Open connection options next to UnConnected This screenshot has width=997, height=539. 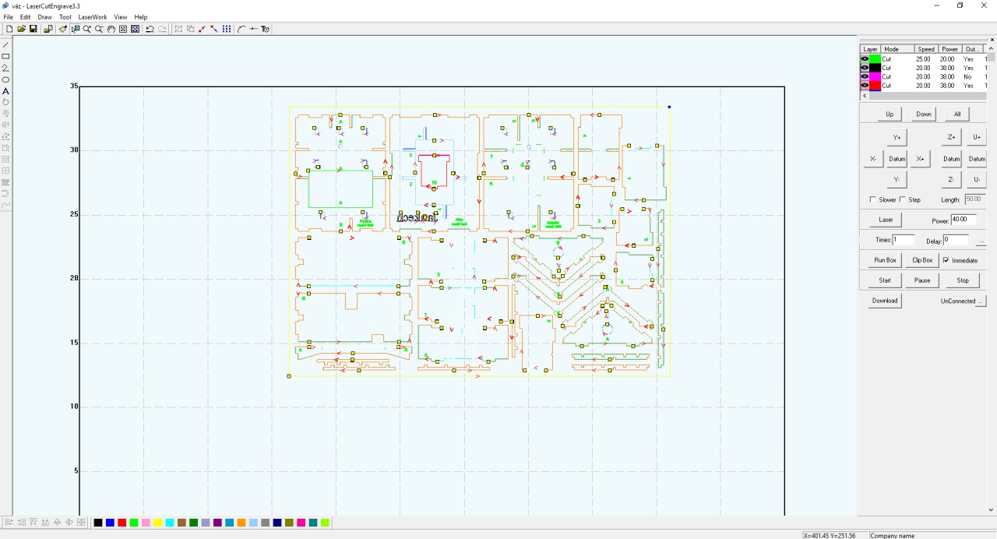coord(981,301)
